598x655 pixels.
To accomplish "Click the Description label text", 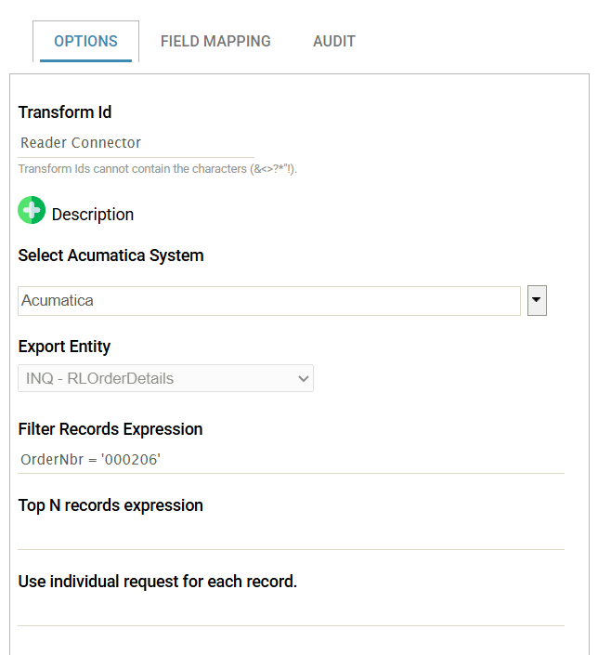I will [x=93, y=215].
